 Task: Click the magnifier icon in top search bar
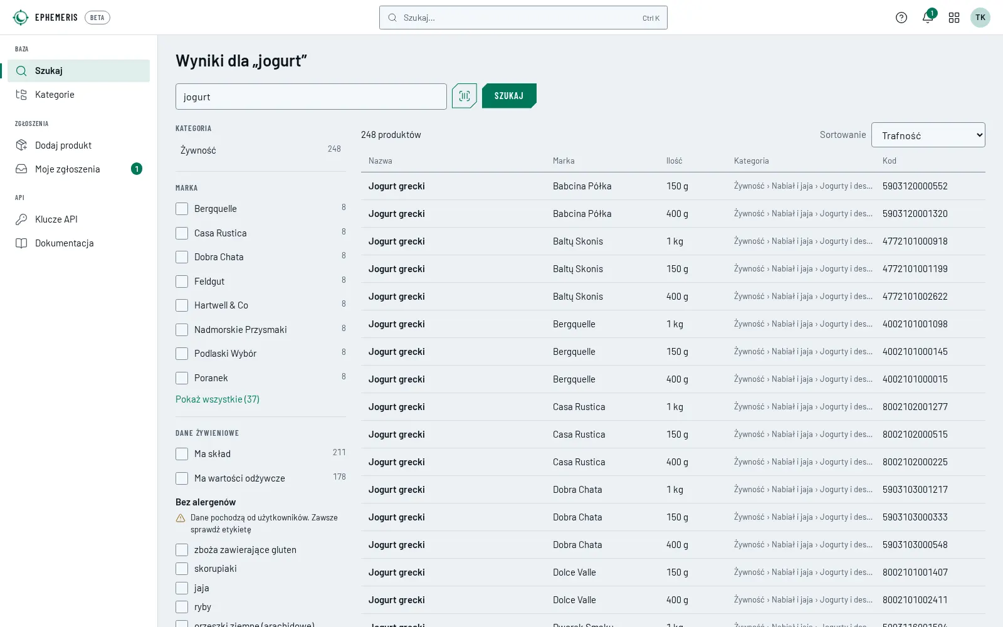(392, 18)
